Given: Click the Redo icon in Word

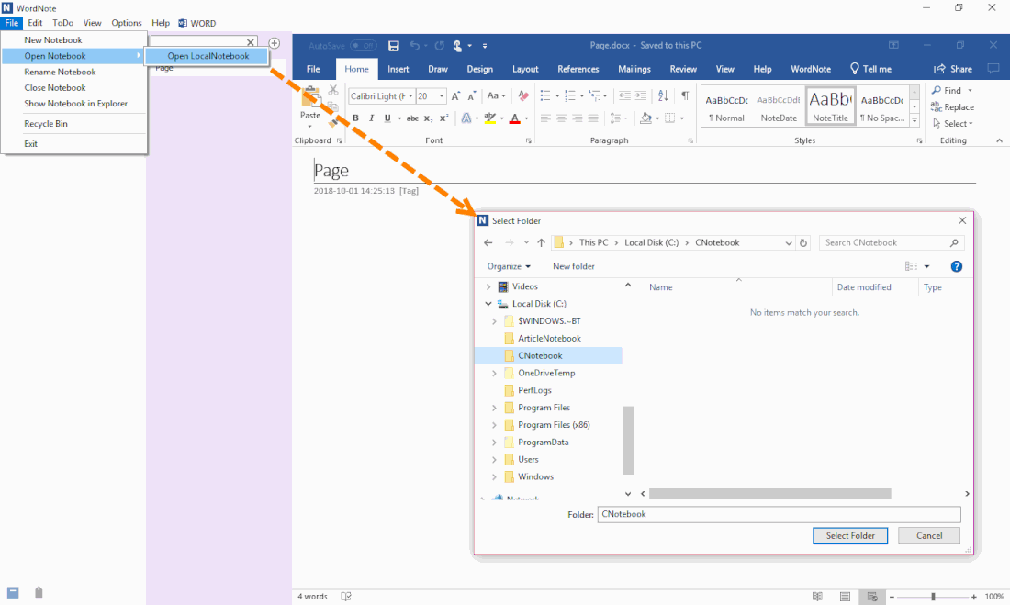Looking at the screenshot, I should point(439,46).
